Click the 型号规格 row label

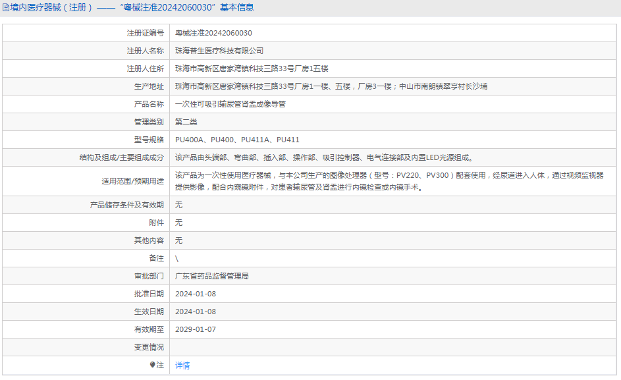[x=149, y=140]
